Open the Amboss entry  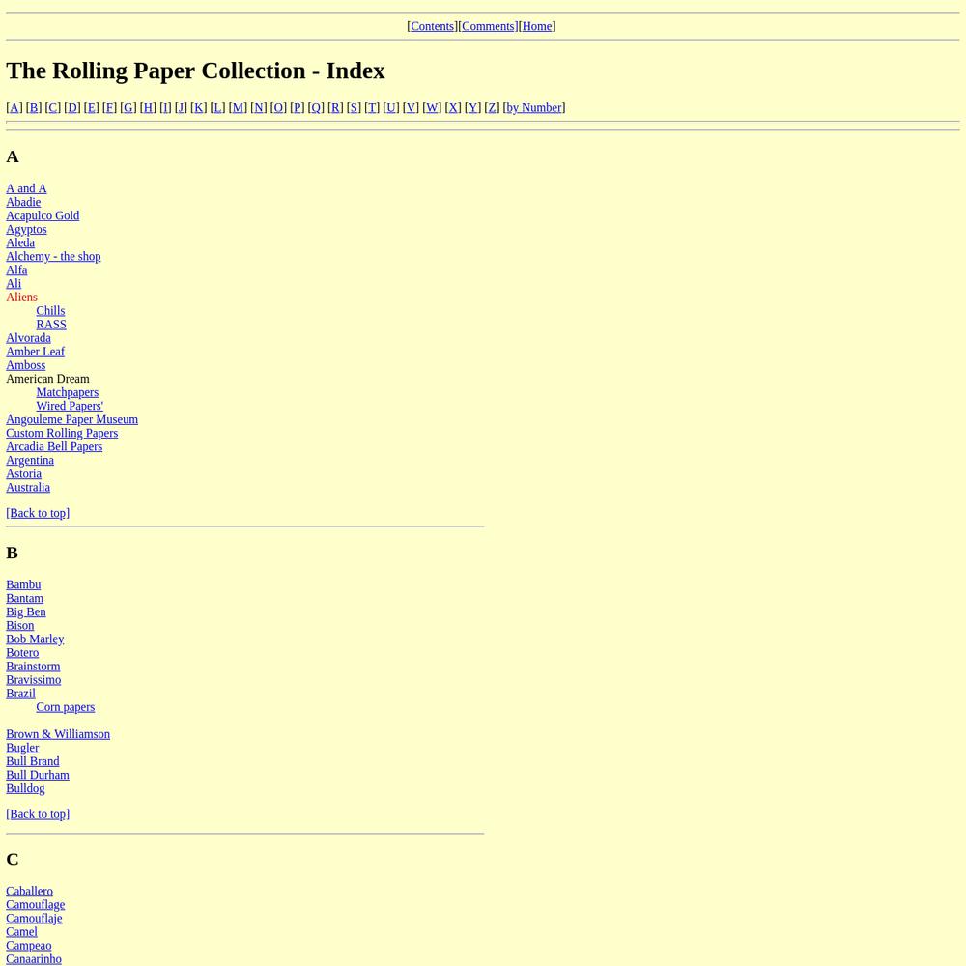(26, 365)
